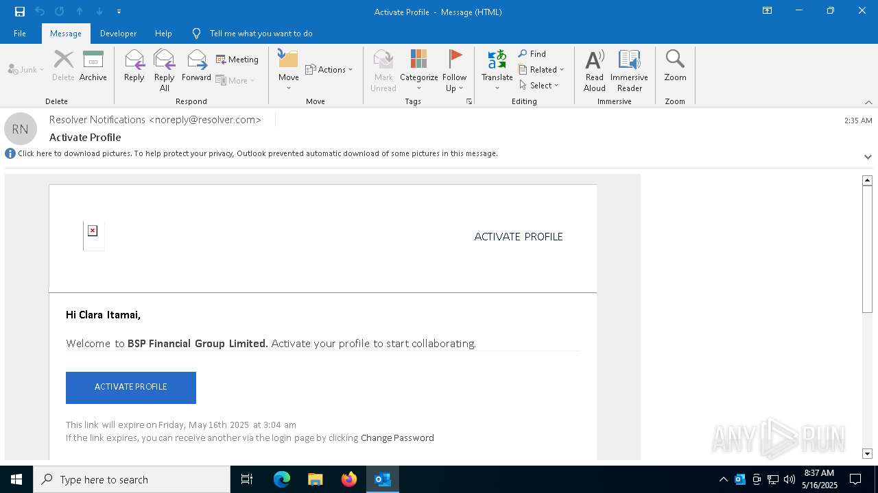878x493 pixels.
Task: Translate the message
Action: pyautogui.click(x=497, y=71)
